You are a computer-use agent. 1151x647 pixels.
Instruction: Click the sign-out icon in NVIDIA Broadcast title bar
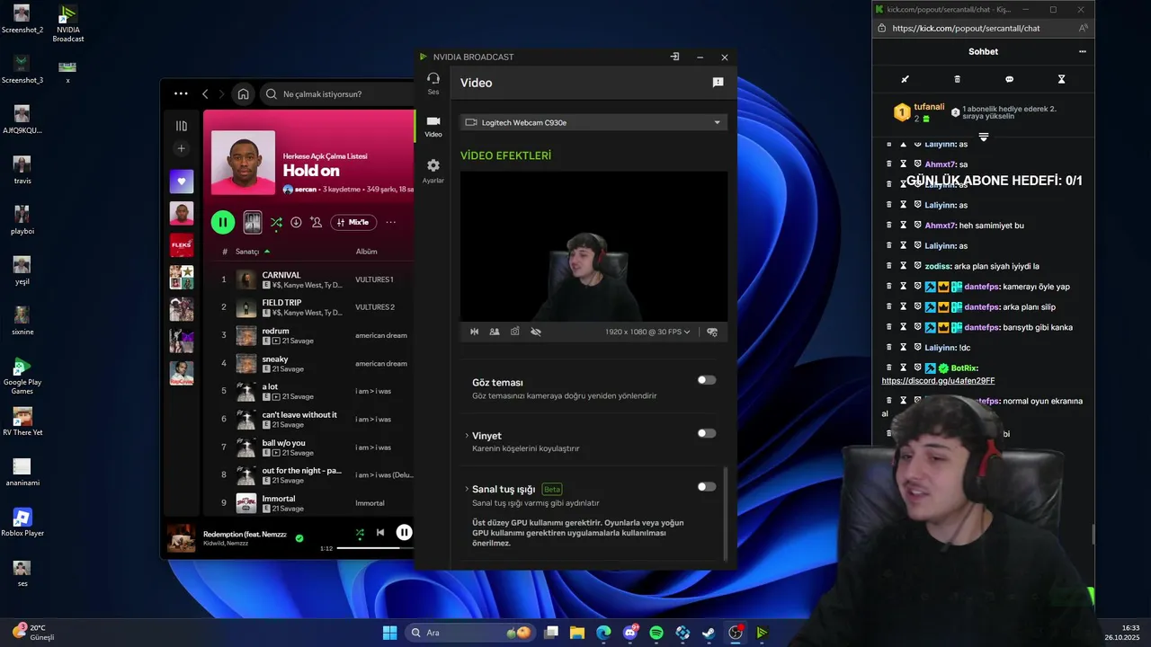674,57
